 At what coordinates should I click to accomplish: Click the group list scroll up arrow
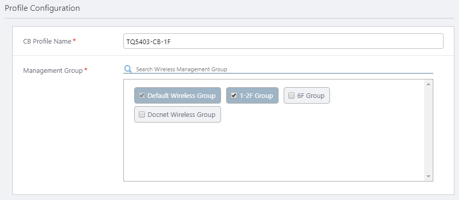[428, 85]
